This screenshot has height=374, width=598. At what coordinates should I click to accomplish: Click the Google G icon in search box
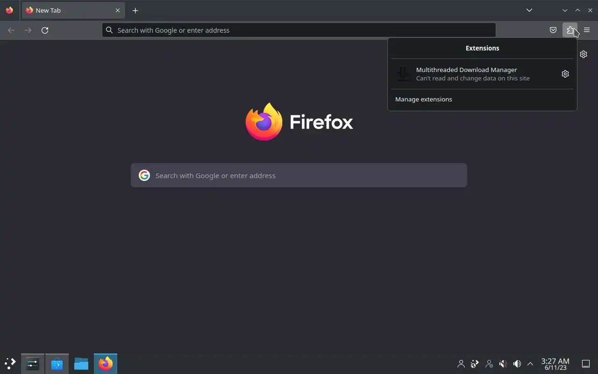pos(144,175)
